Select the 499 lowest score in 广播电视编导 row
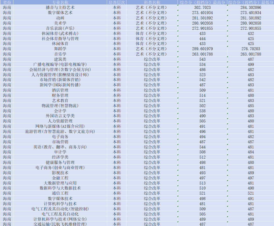Viewport: 274px width, 226px height. pyautogui.click(x=251, y=64)
